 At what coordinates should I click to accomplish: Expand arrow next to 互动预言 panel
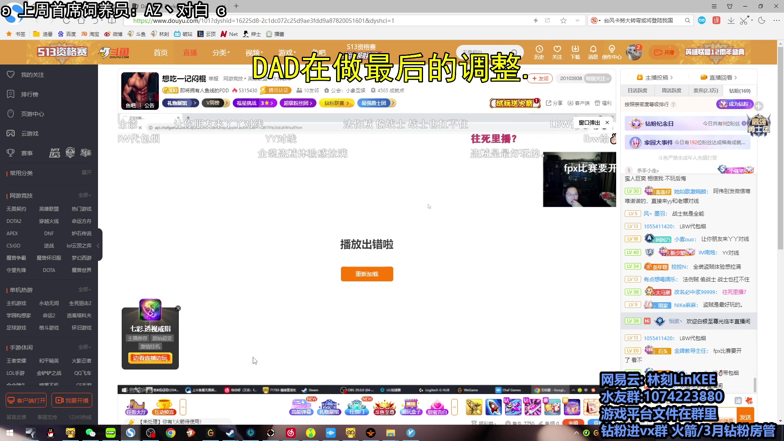point(183,407)
